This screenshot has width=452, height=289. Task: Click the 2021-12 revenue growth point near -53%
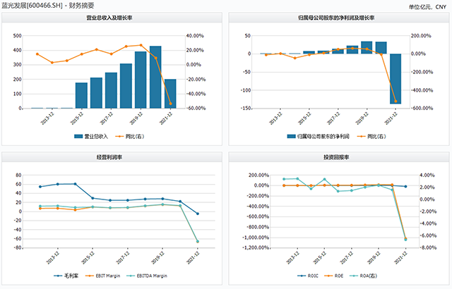click(x=170, y=104)
